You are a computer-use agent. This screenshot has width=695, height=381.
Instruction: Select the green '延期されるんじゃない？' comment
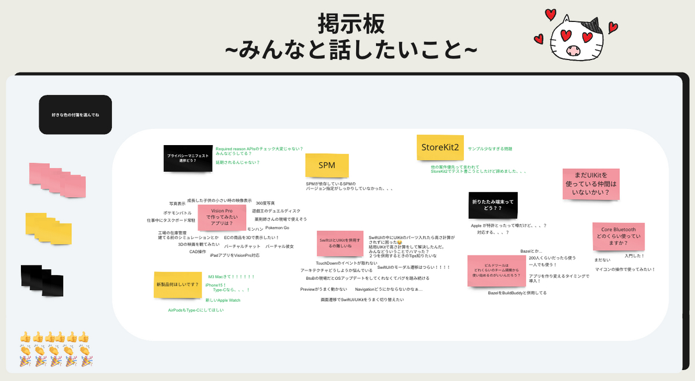click(237, 162)
